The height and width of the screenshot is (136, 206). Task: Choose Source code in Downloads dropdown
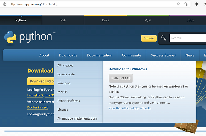tap(79, 74)
